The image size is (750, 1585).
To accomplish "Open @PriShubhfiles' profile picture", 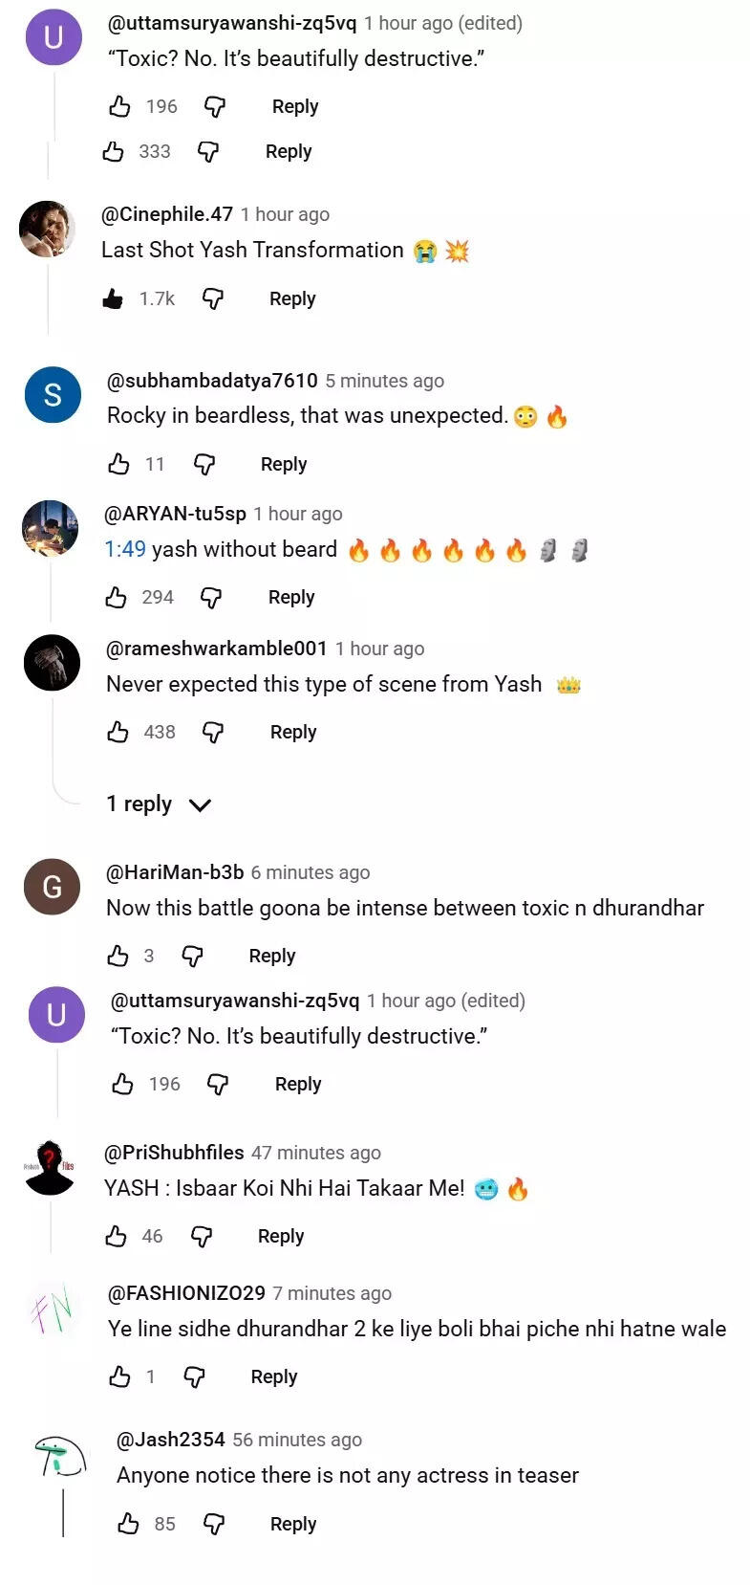I will (x=52, y=1168).
